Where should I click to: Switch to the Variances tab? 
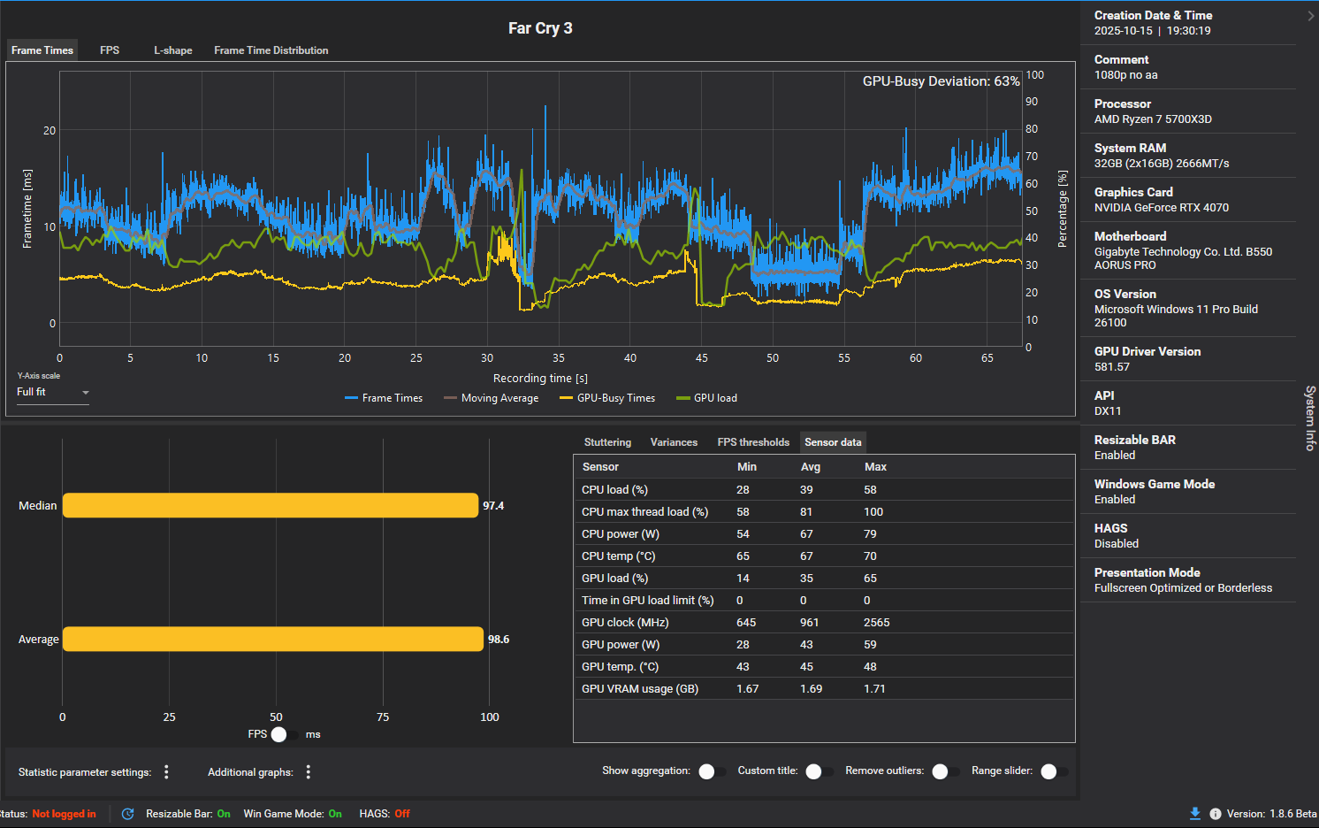674,442
